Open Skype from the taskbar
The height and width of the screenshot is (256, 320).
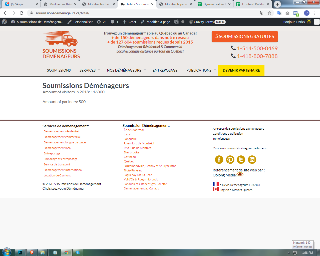pyautogui.click(x=78, y=252)
